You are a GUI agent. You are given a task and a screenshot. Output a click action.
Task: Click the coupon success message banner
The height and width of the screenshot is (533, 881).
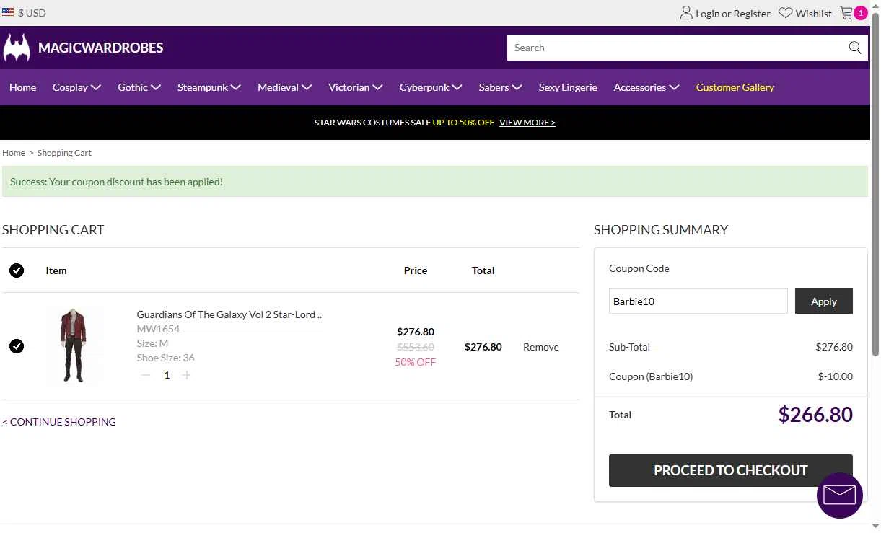[435, 182]
